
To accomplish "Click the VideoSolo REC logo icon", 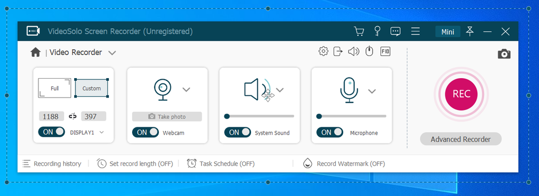I will coord(33,31).
